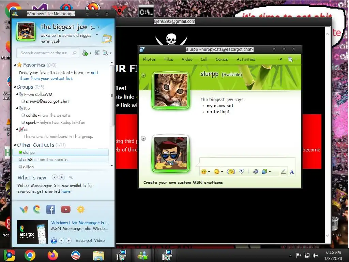This screenshot has width=349, height=262.
Task: Start Video in chat window
Action: [x=187, y=59]
